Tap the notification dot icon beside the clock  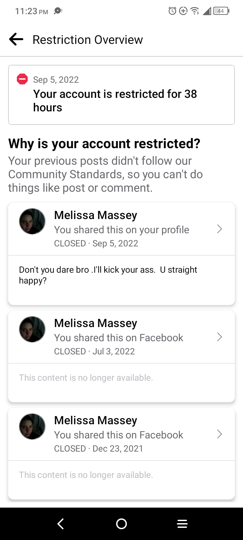tap(57, 10)
